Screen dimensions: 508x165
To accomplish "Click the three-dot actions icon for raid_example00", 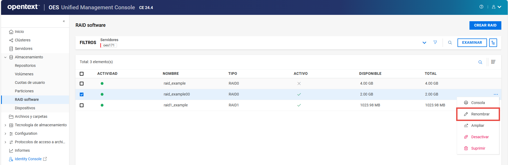I will (x=496, y=94).
